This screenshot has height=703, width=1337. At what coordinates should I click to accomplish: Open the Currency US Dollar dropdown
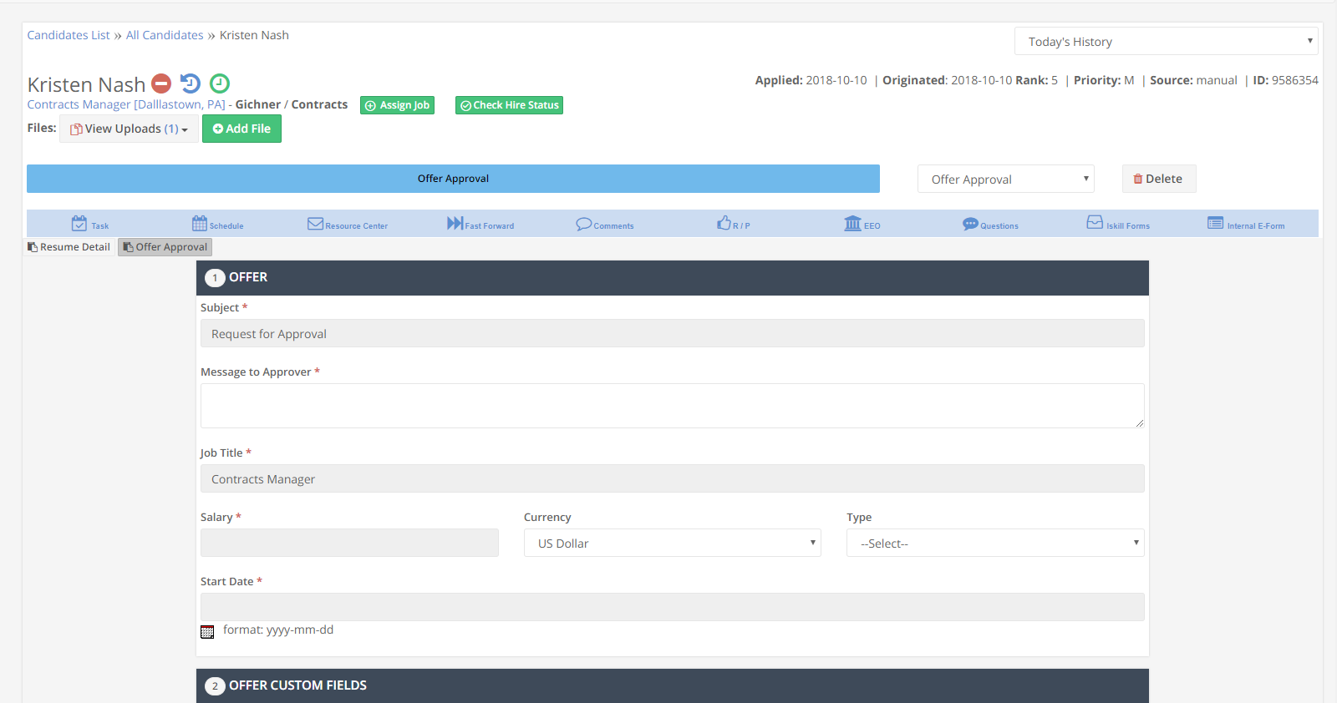672,543
